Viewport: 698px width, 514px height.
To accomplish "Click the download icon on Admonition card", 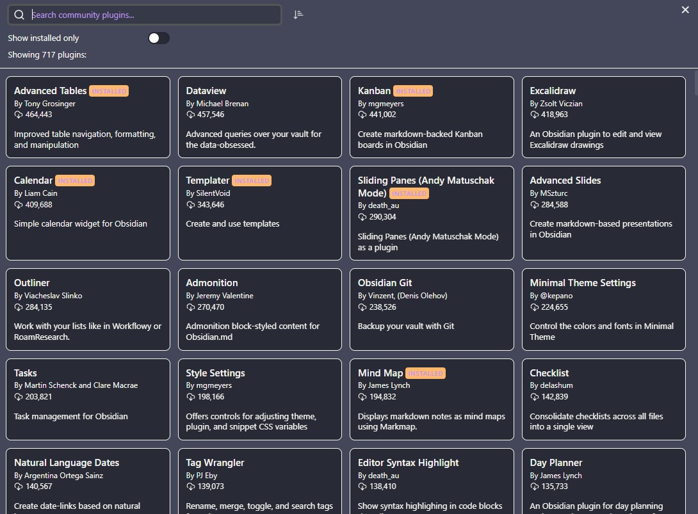I will pos(191,307).
